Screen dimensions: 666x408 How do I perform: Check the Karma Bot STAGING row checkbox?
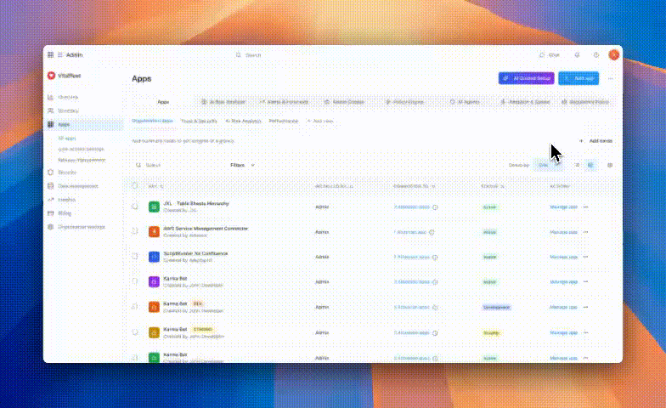click(x=135, y=331)
